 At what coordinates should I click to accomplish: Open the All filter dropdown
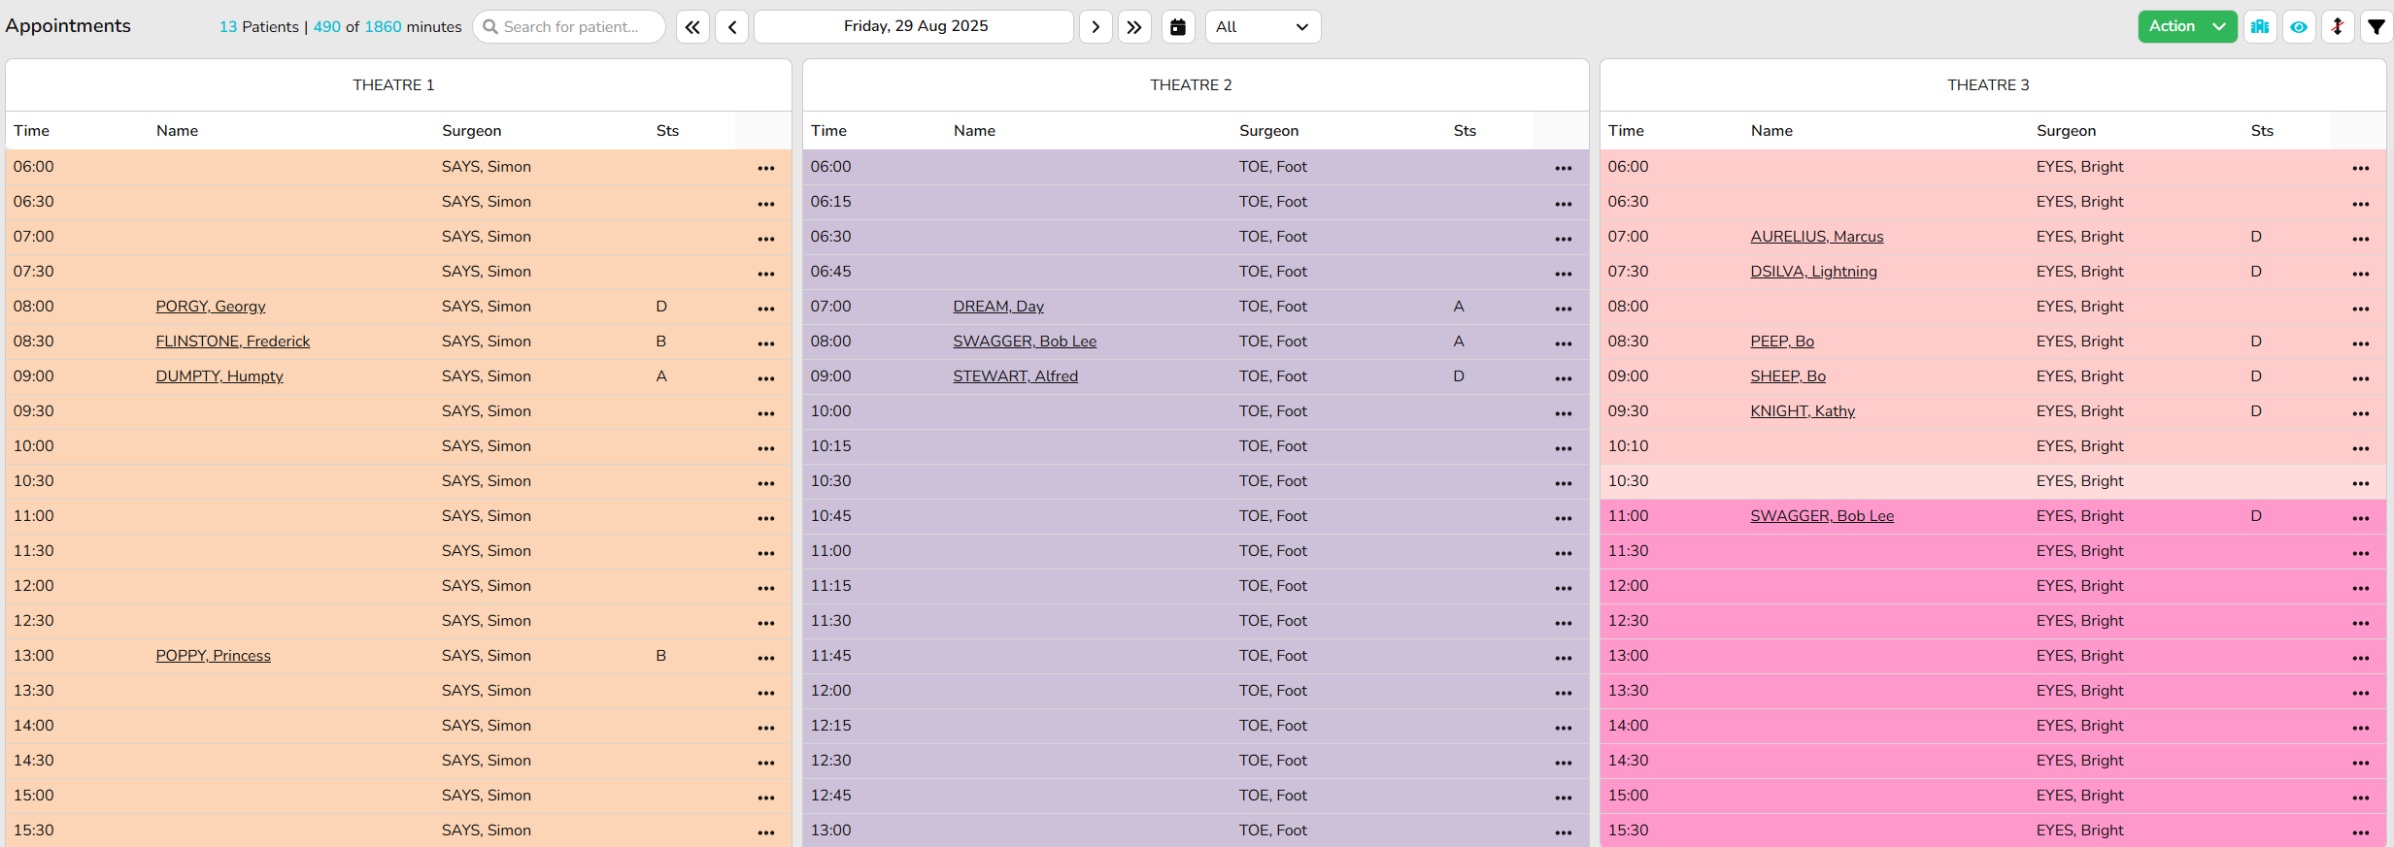click(1263, 27)
